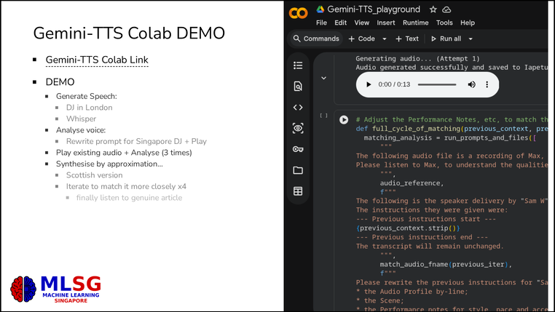Open the Commands search palette
The width and height of the screenshot is (555, 312).
316,39
